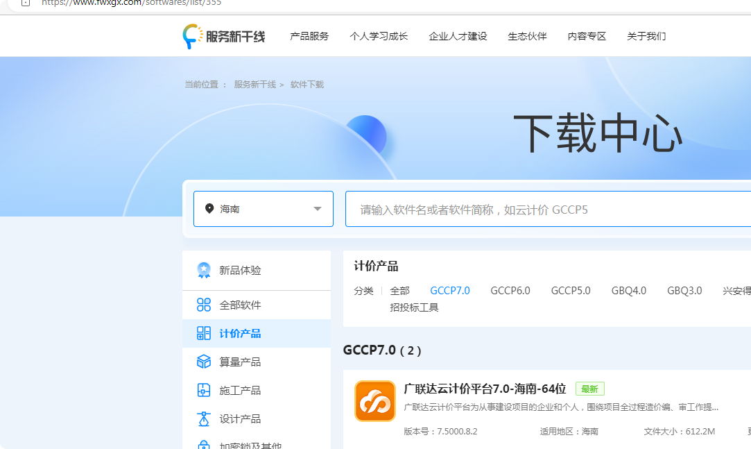
Task: Open the 个人学习成长 menu
Action: [379, 36]
